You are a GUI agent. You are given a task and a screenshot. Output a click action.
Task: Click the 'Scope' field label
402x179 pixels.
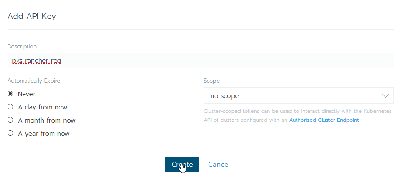[212, 81]
